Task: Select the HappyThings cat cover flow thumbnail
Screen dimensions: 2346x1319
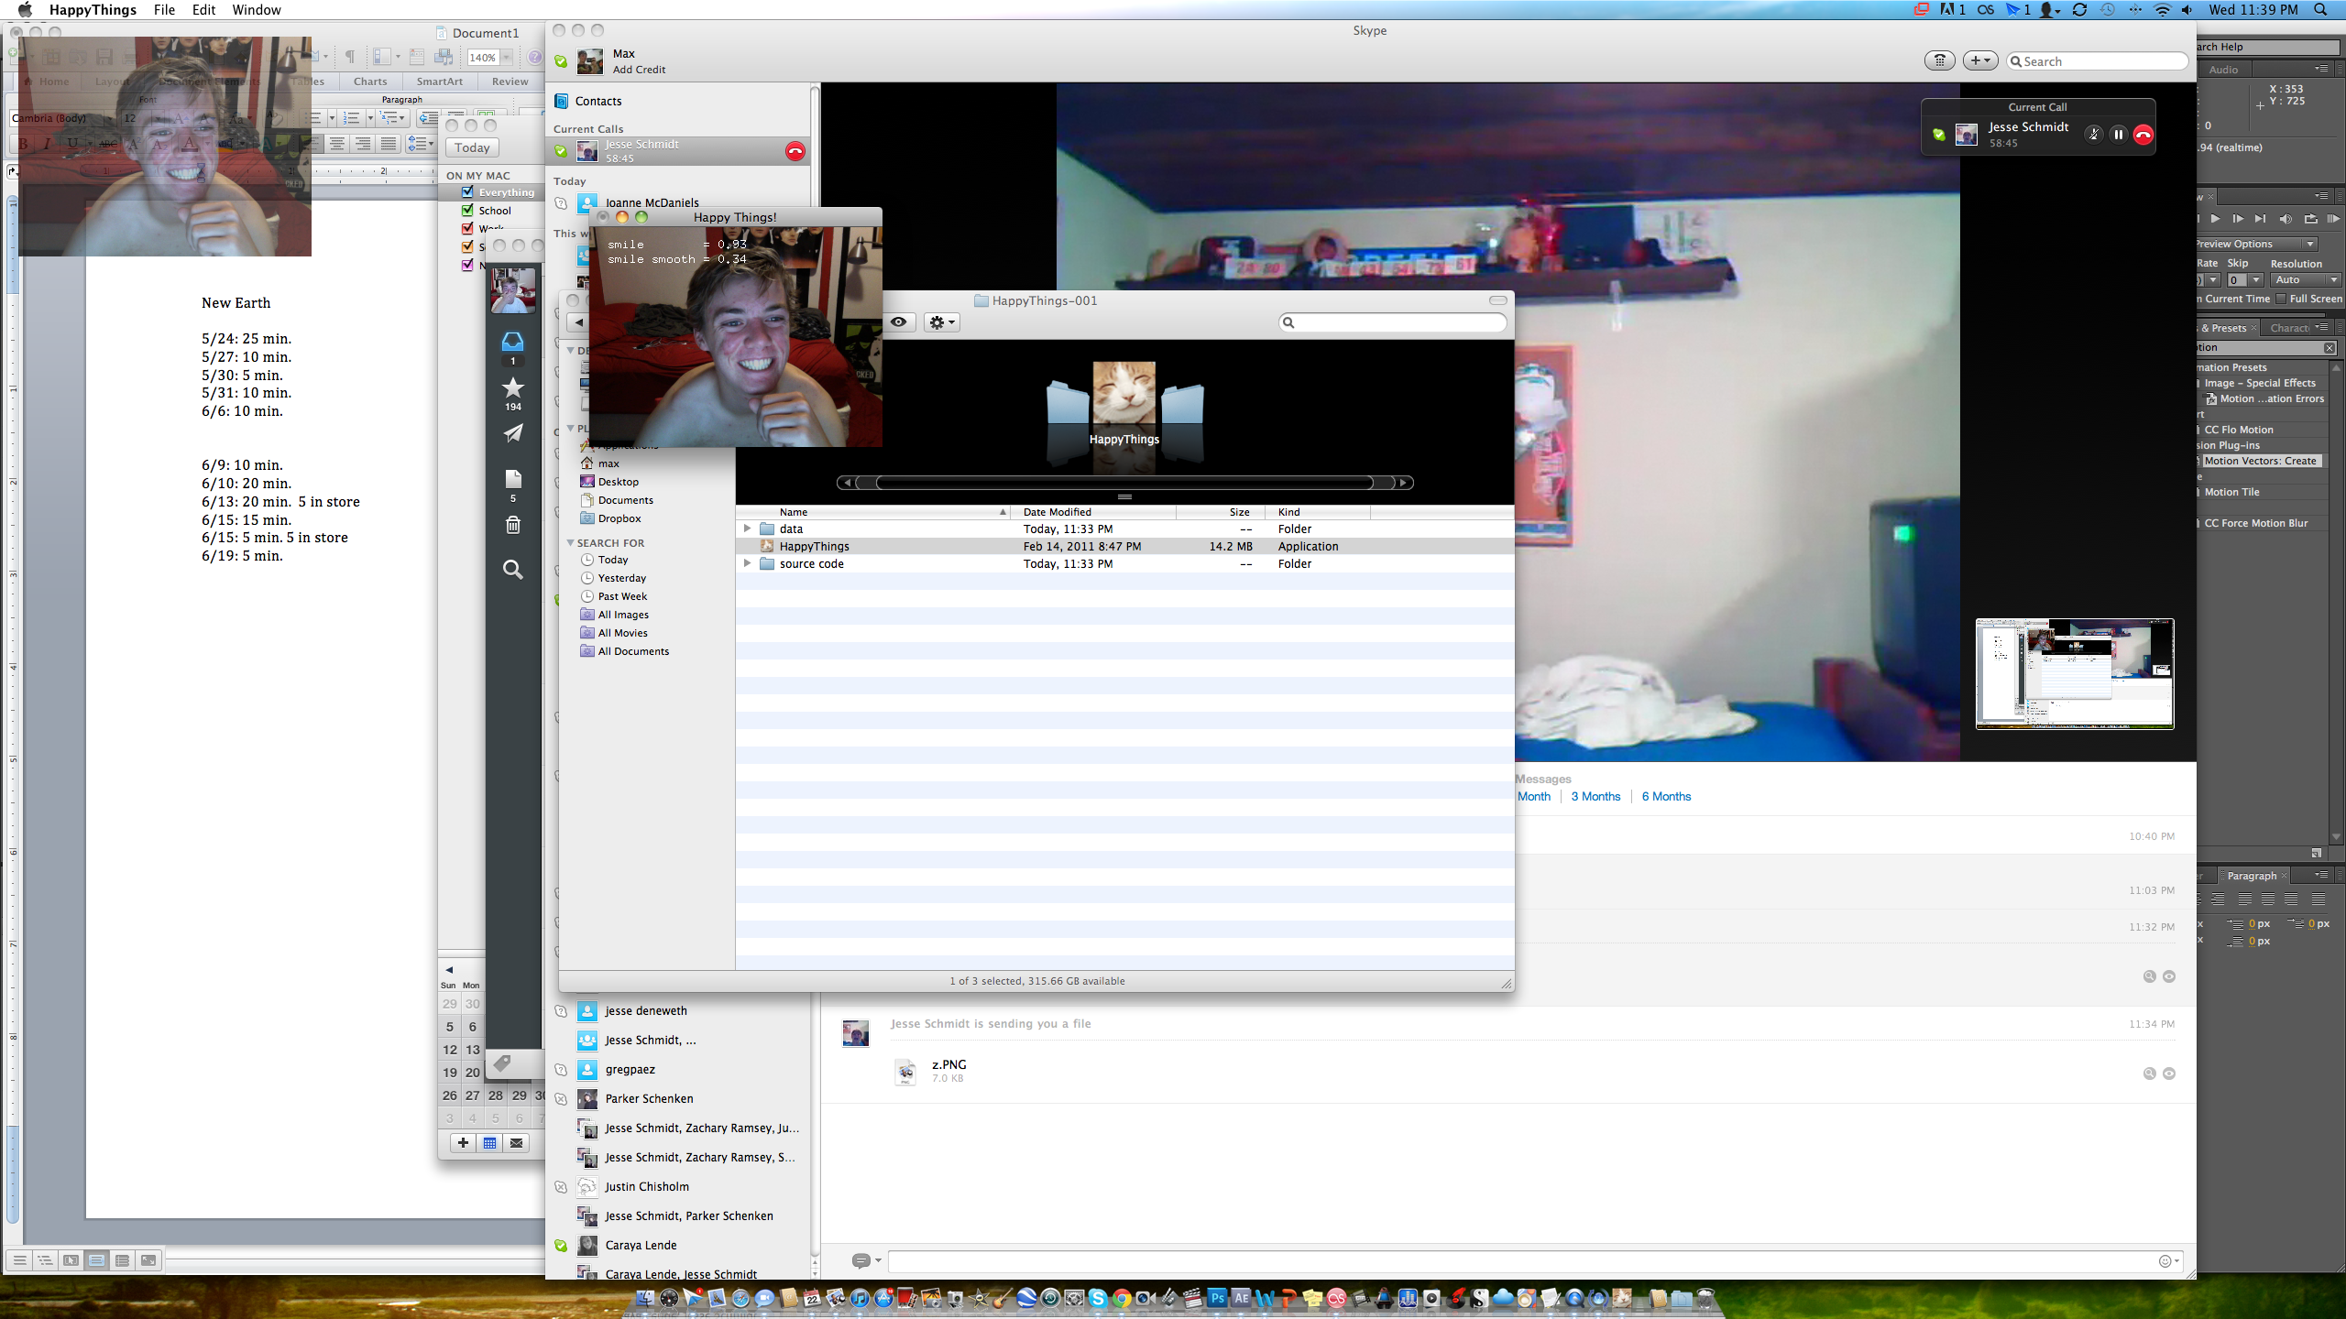Action: coord(1124,393)
